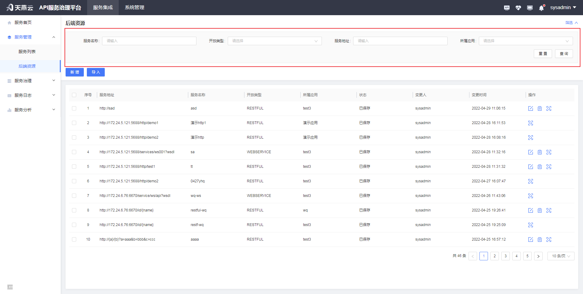Screen dimensions: 583x294
Task: Delete the row 4 sa service
Action: [540, 152]
